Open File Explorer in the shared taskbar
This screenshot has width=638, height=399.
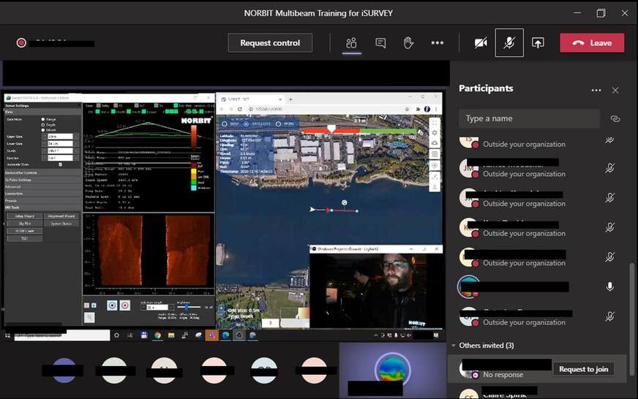tap(171, 335)
